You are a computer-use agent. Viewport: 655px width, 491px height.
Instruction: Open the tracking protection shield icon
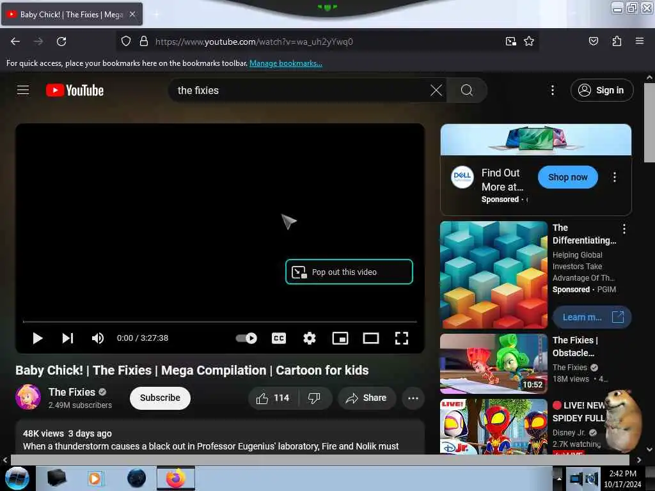pyautogui.click(x=126, y=41)
